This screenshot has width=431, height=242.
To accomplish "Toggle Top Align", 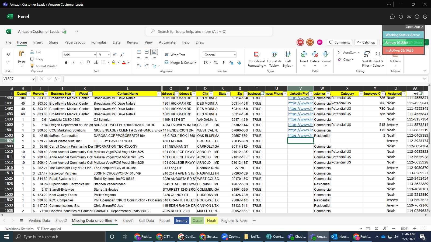I will (139, 52).
